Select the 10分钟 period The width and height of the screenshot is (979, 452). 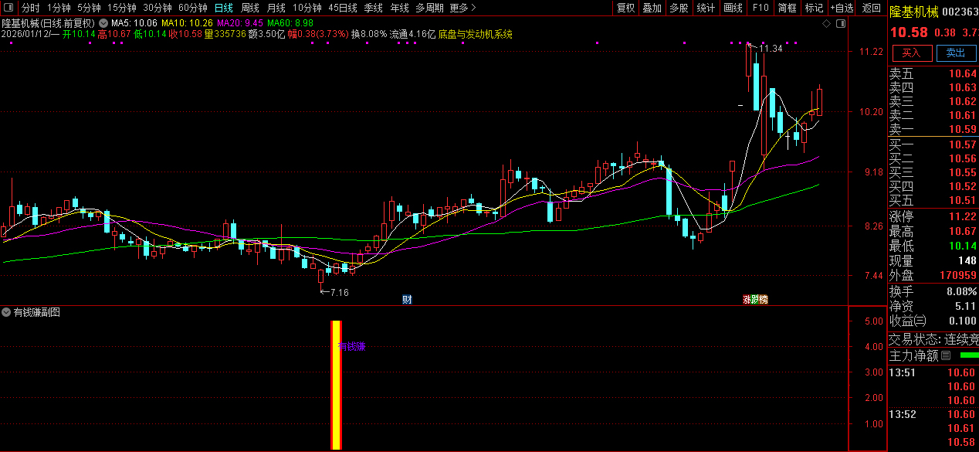pos(307,8)
